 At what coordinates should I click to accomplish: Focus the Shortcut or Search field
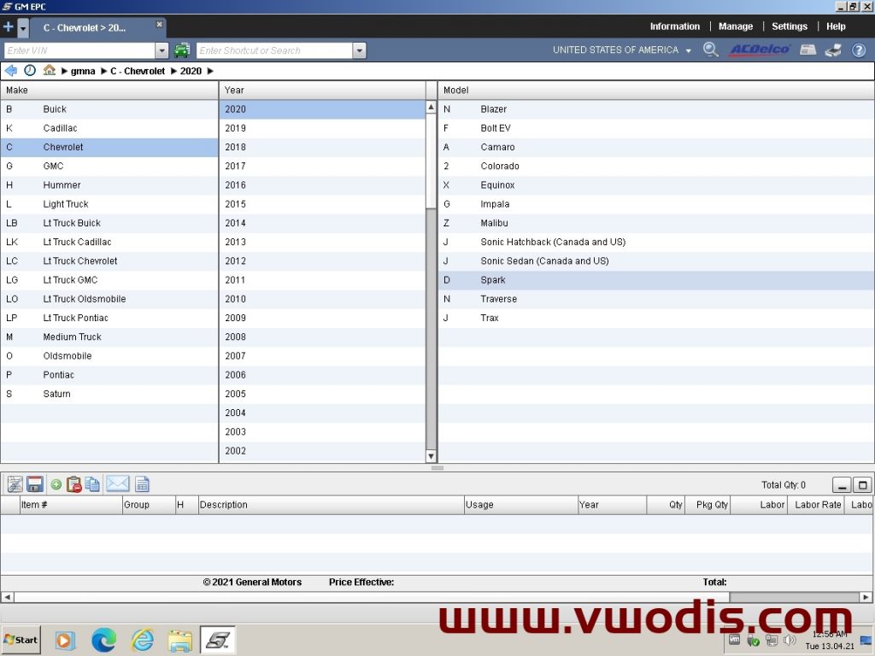(x=274, y=50)
